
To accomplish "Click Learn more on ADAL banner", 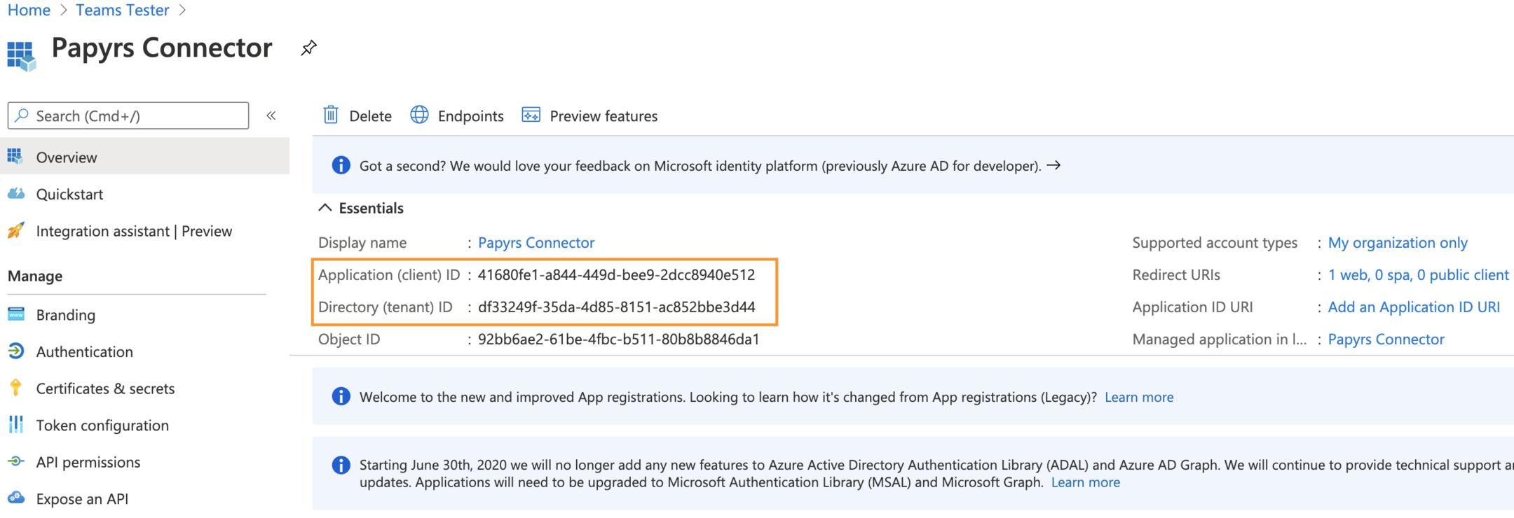I will (1086, 482).
